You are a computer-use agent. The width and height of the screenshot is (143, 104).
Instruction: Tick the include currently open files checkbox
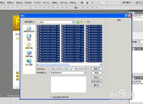pyautogui.click(x=51, y=97)
